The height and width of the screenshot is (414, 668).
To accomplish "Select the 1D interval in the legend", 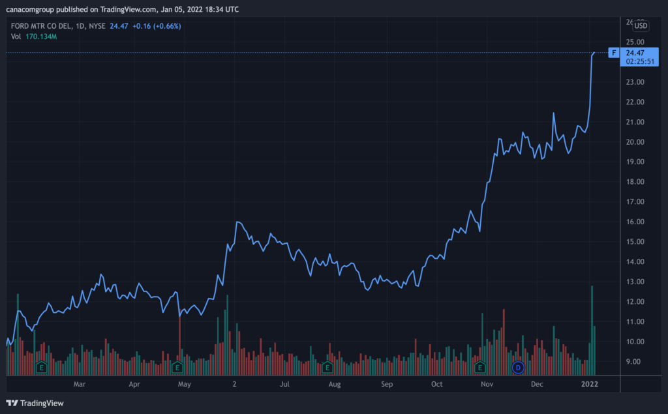I will 80,26.
